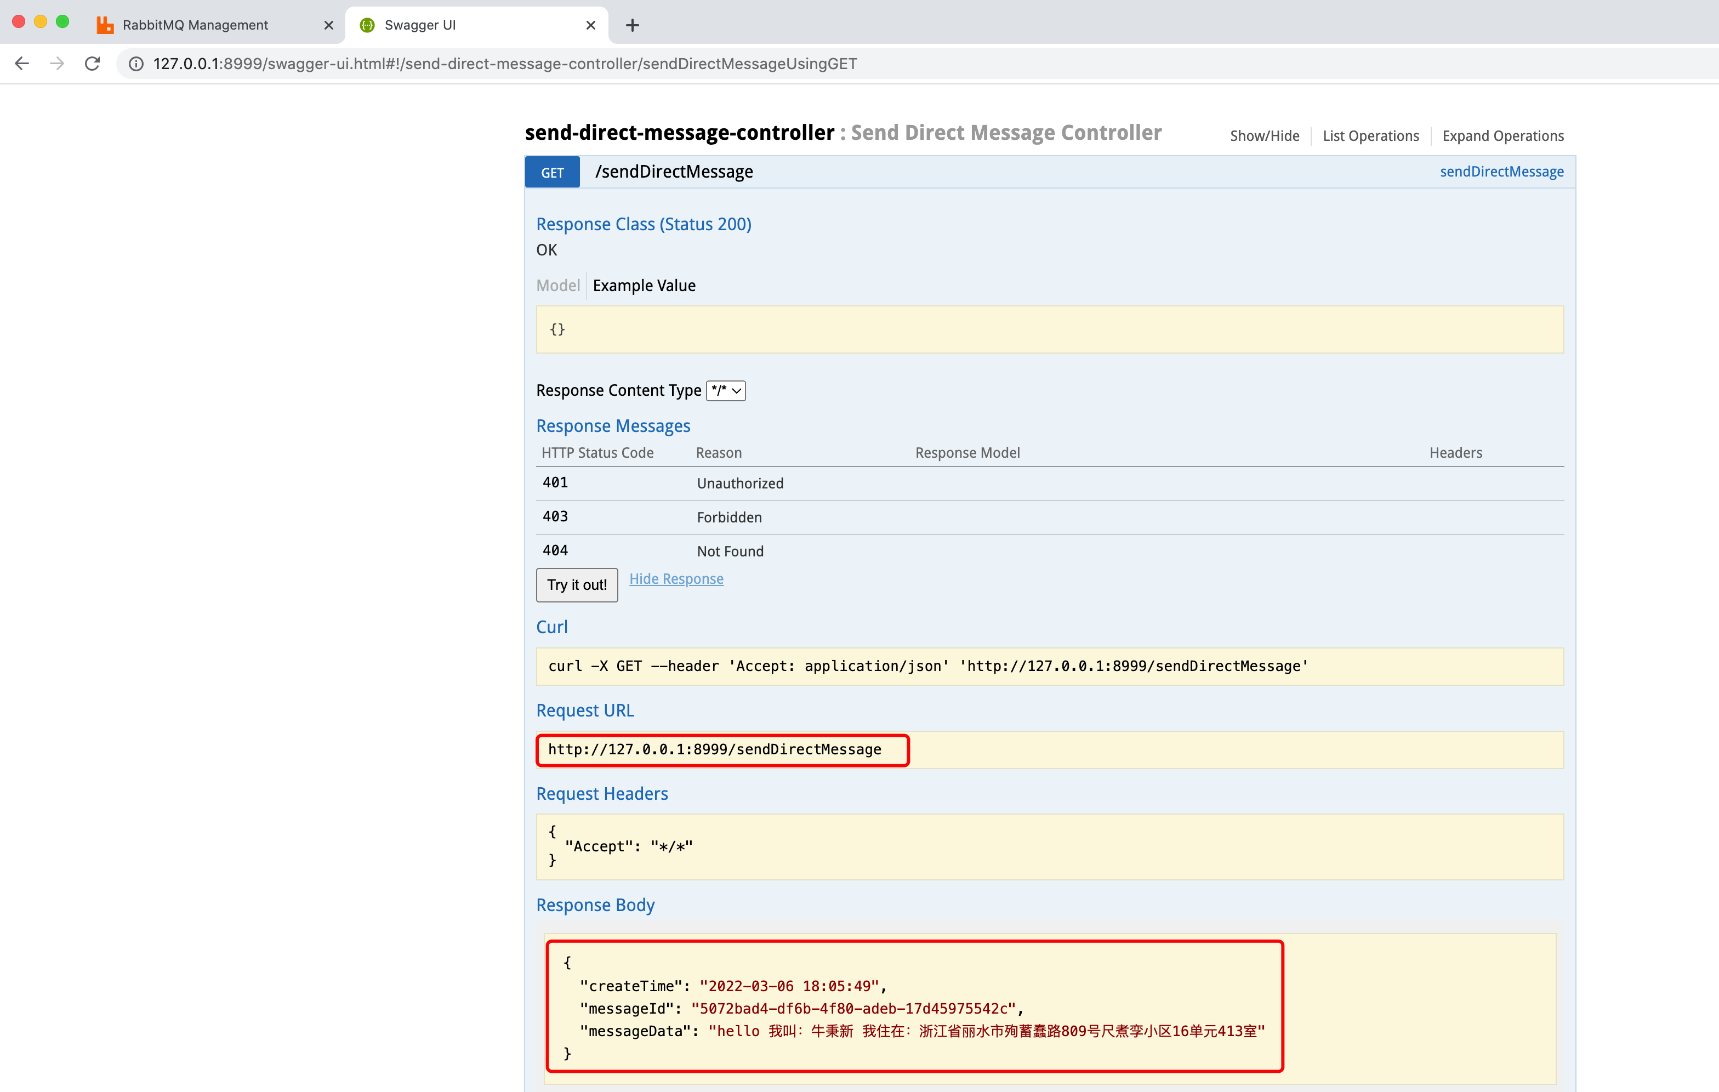1719x1092 pixels.
Task: Click List Operations link
Action: [x=1370, y=135]
